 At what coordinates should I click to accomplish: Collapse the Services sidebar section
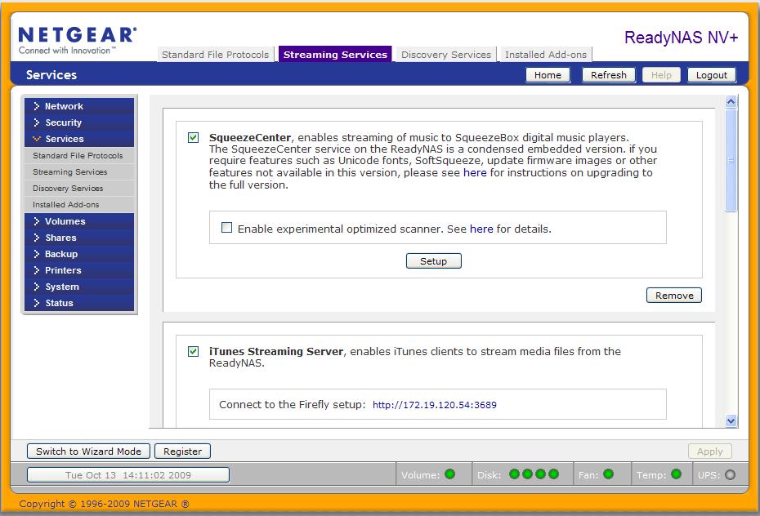(64, 139)
